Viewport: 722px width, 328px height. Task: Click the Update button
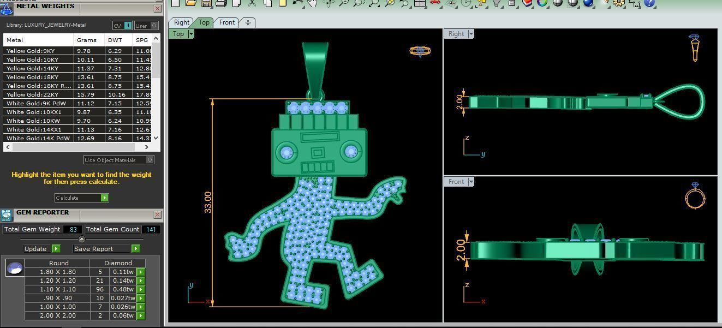(x=41, y=248)
